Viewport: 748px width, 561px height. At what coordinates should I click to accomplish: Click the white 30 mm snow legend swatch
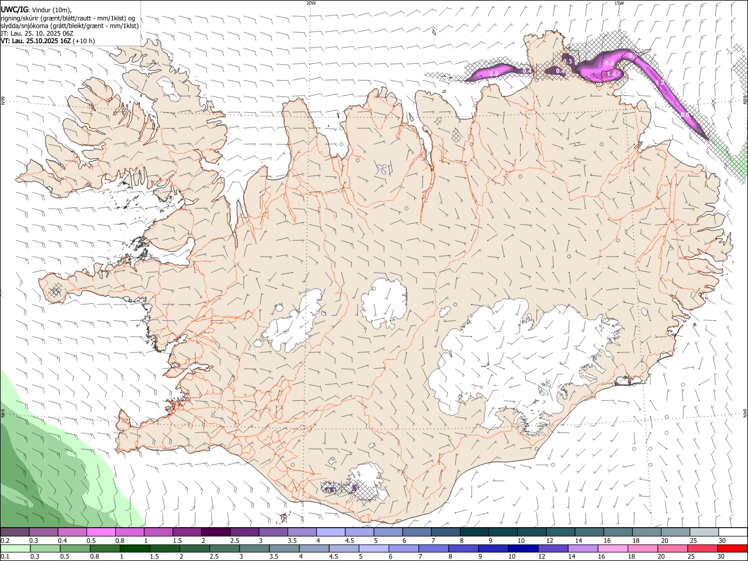pyautogui.click(x=733, y=532)
